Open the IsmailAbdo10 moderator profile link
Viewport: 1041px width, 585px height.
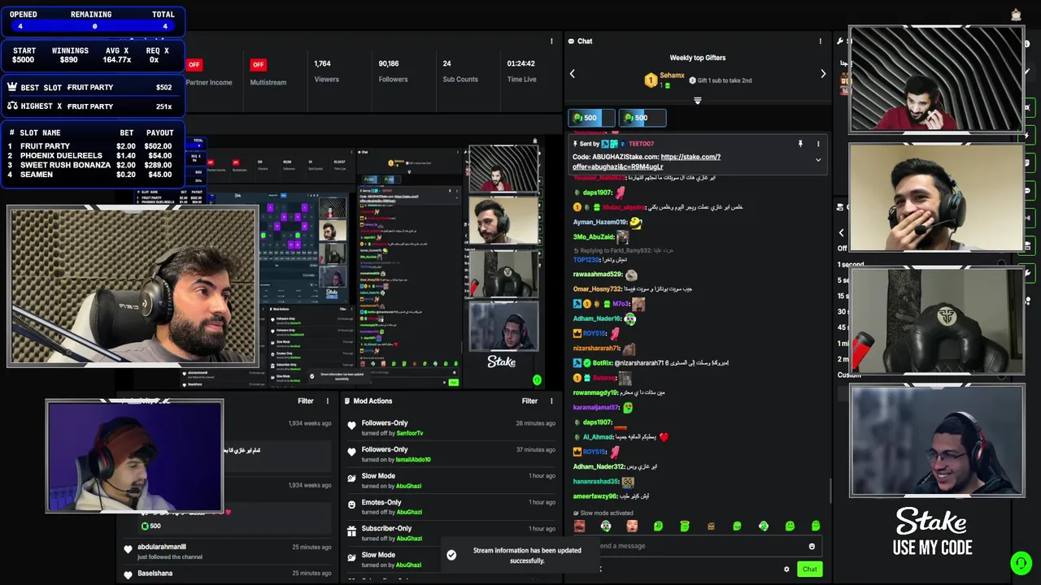tap(413, 460)
